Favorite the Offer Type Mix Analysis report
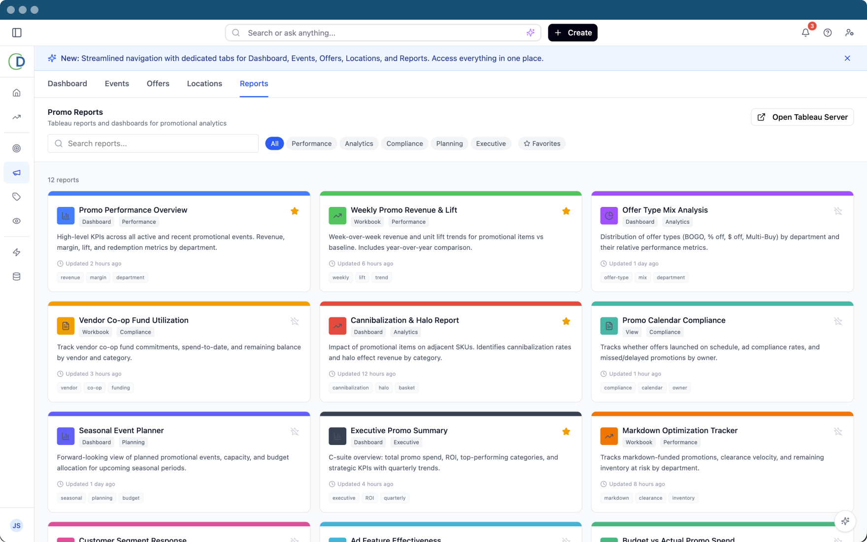Viewport: 867px width, 542px height. tap(838, 211)
